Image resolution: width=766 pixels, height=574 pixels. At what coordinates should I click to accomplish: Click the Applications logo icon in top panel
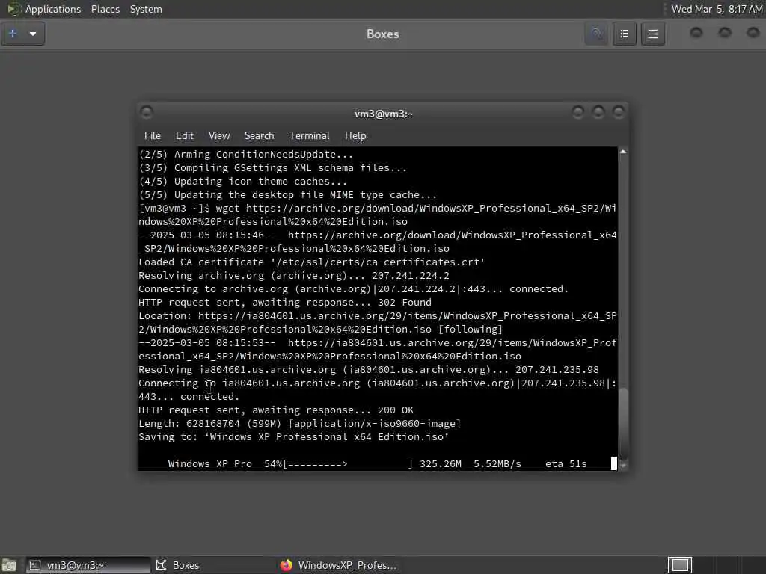pyautogui.click(x=13, y=9)
